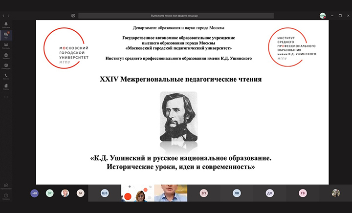
Task: Open the Apps store icon at bottom left
Action: point(6,186)
